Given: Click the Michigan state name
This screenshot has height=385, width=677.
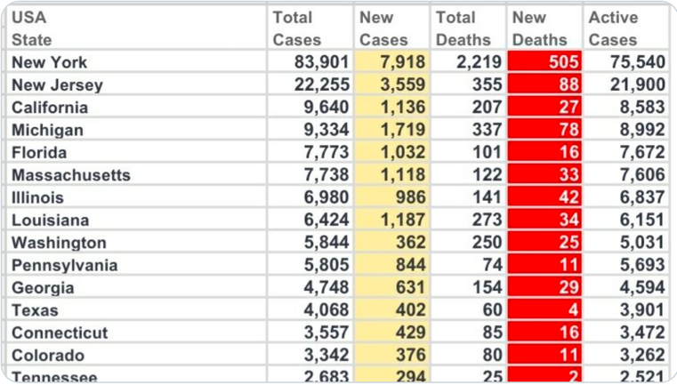Looking at the screenshot, I should (47, 130).
